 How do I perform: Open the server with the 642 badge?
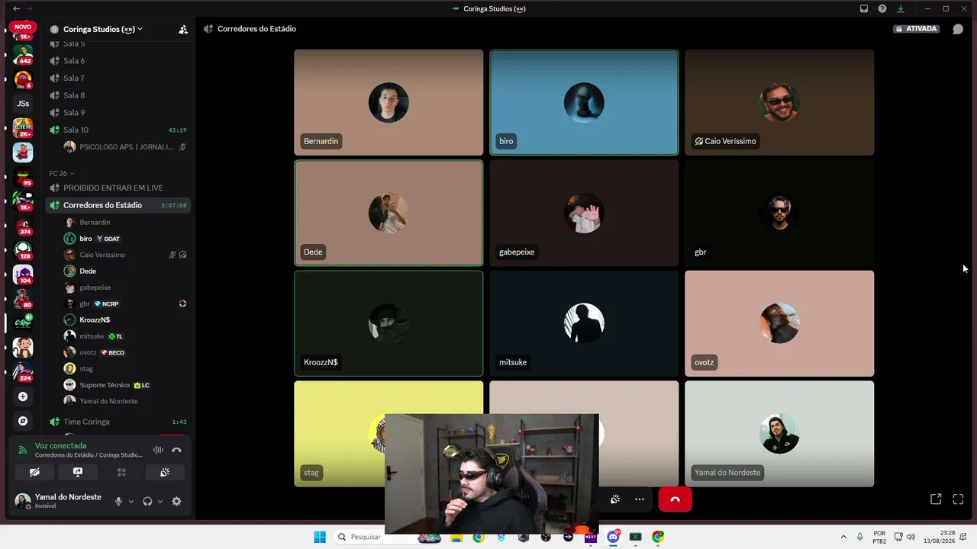pos(23,55)
